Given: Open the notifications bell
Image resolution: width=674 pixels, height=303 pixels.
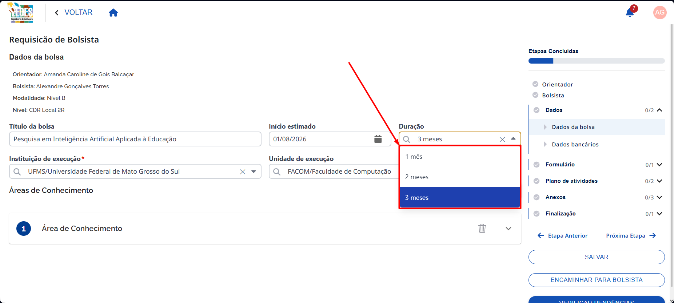Looking at the screenshot, I should (630, 13).
